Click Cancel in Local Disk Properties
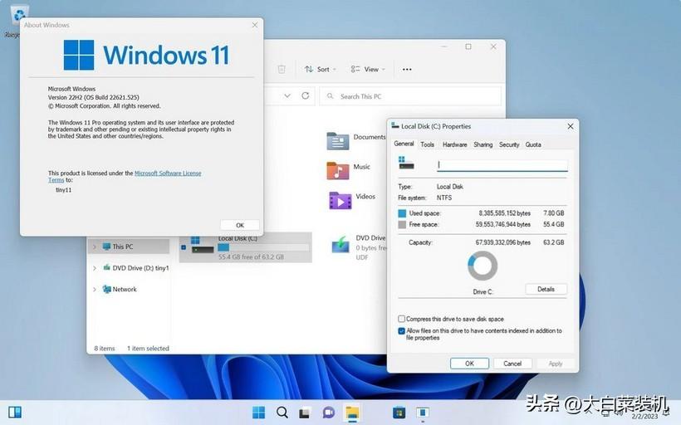 (512, 364)
